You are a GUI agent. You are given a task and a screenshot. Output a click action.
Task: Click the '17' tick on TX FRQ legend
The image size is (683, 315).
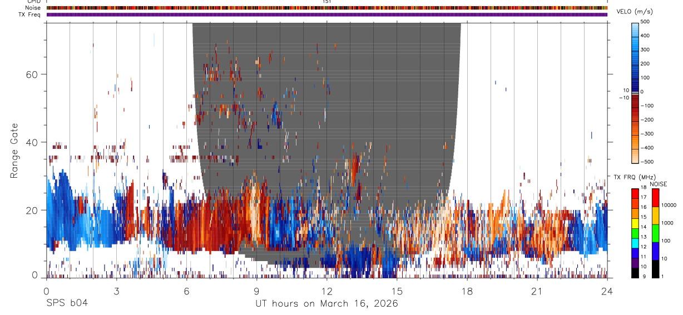tap(644, 197)
